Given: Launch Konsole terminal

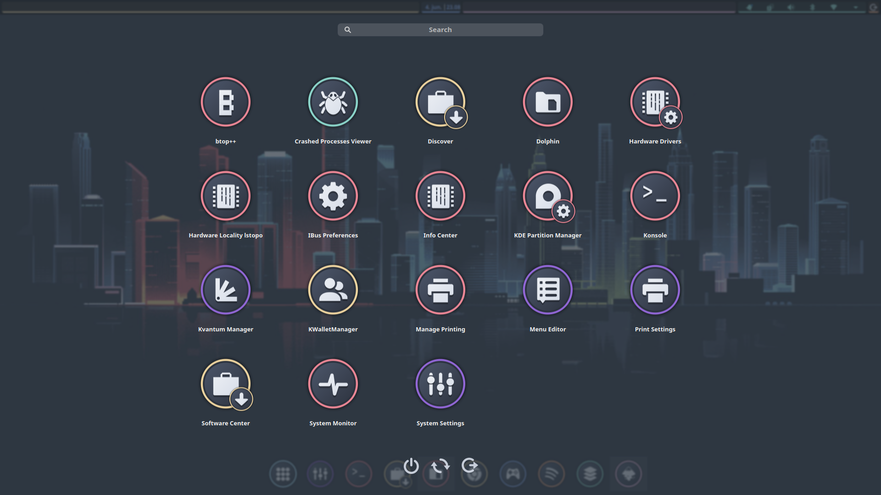Looking at the screenshot, I should coord(655,196).
